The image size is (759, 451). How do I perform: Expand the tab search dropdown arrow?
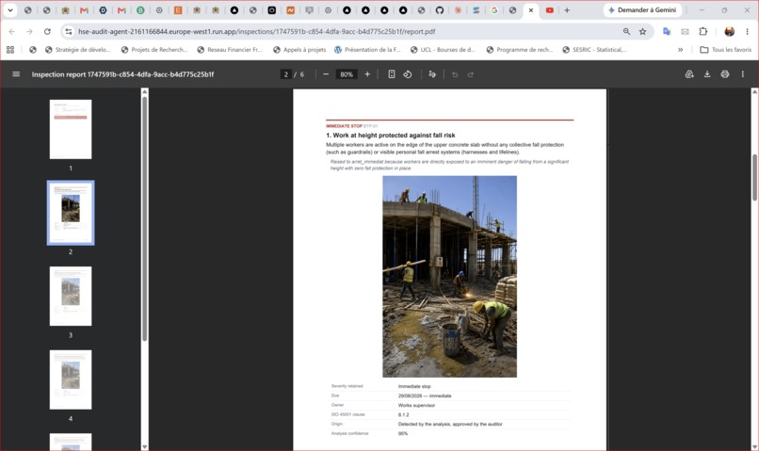point(9,10)
